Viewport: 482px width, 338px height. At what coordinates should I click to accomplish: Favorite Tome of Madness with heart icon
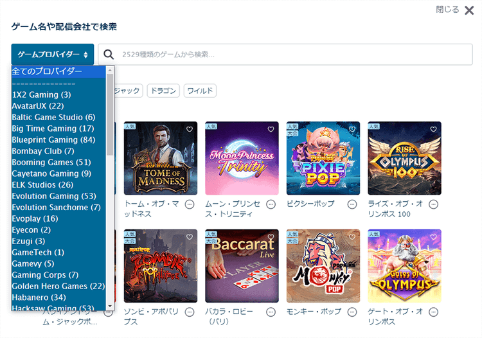point(190,129)
